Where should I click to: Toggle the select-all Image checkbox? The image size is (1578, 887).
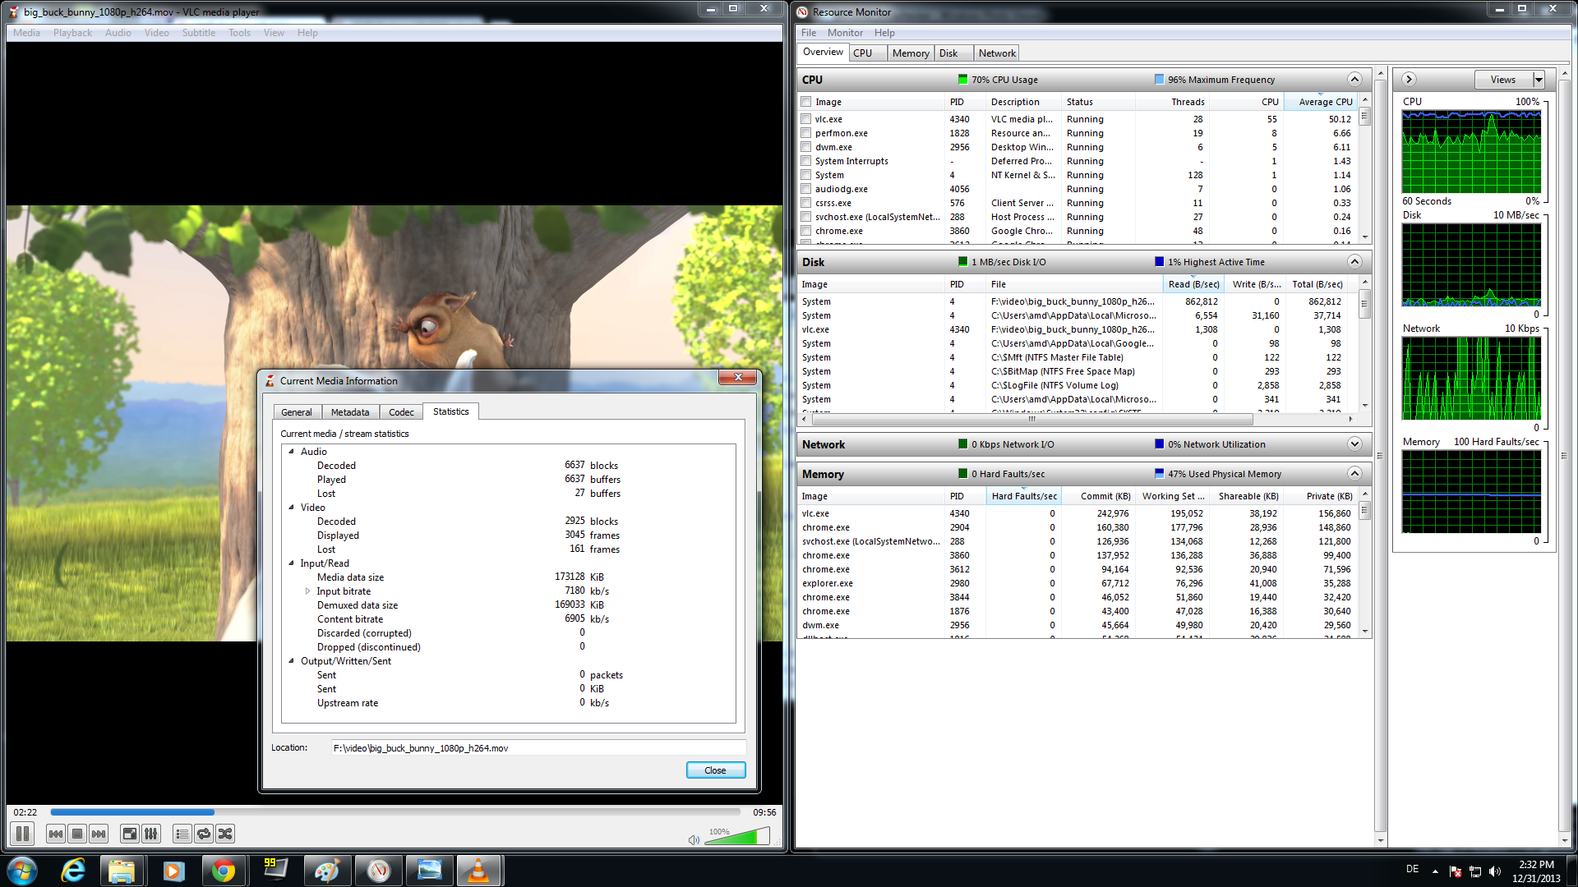click(806, 102)
